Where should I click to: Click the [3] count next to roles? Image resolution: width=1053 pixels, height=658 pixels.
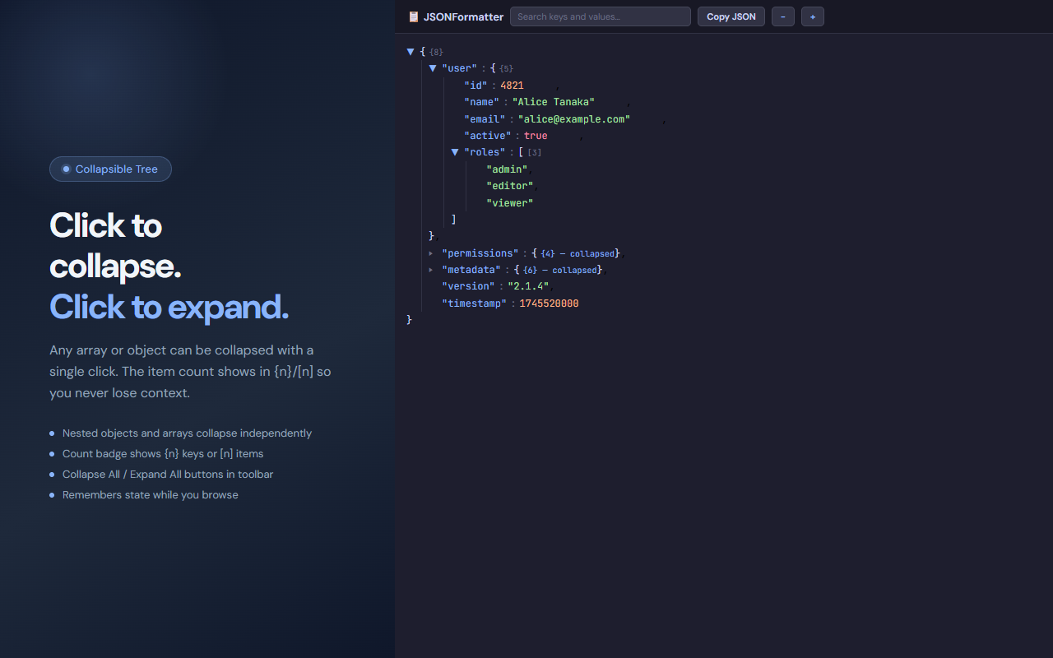tap(535, 152)
